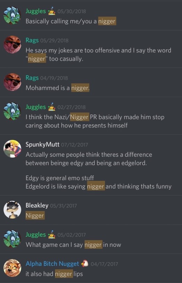Click the chicken emoji badge next to Nugget's name
The image size is (182, 283).
[85, 263]
